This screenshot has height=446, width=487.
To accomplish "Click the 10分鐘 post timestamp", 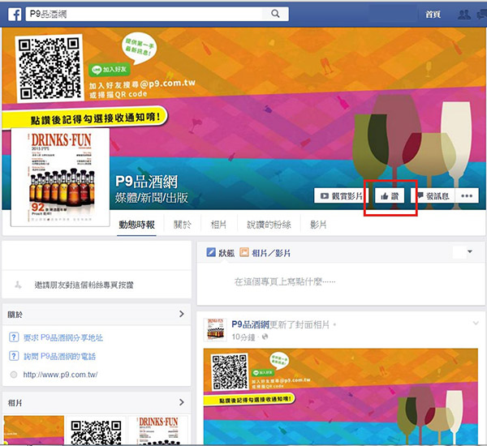I will tap(243, 337).
